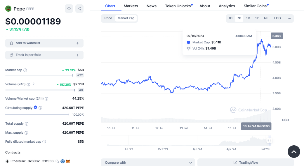
Task: Click the #8 volume rank badge
Action: [81, 90]
